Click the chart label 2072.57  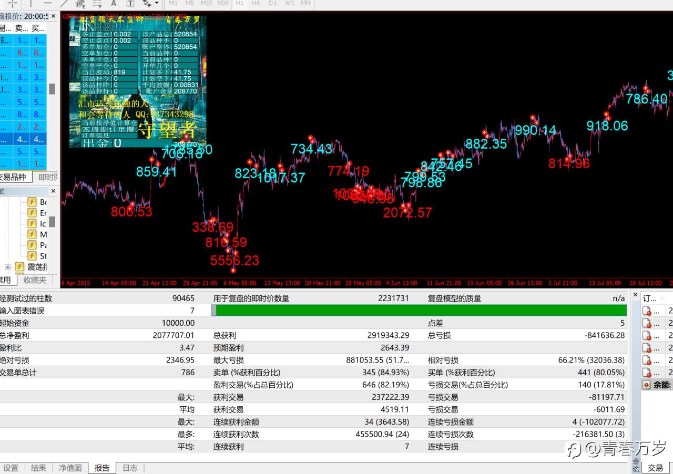pyautogui.click(x=407, y=213)
